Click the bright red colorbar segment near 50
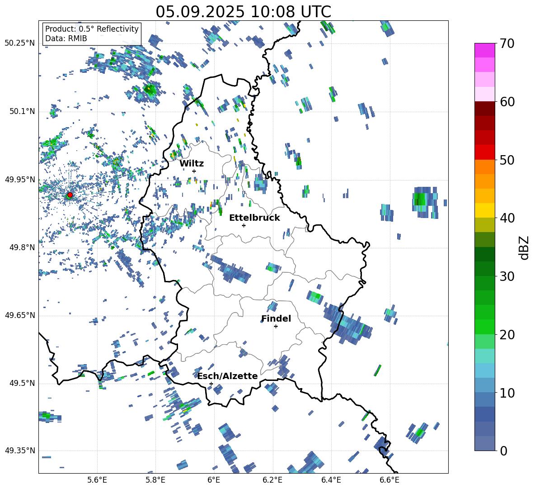 tap(484, 152)
